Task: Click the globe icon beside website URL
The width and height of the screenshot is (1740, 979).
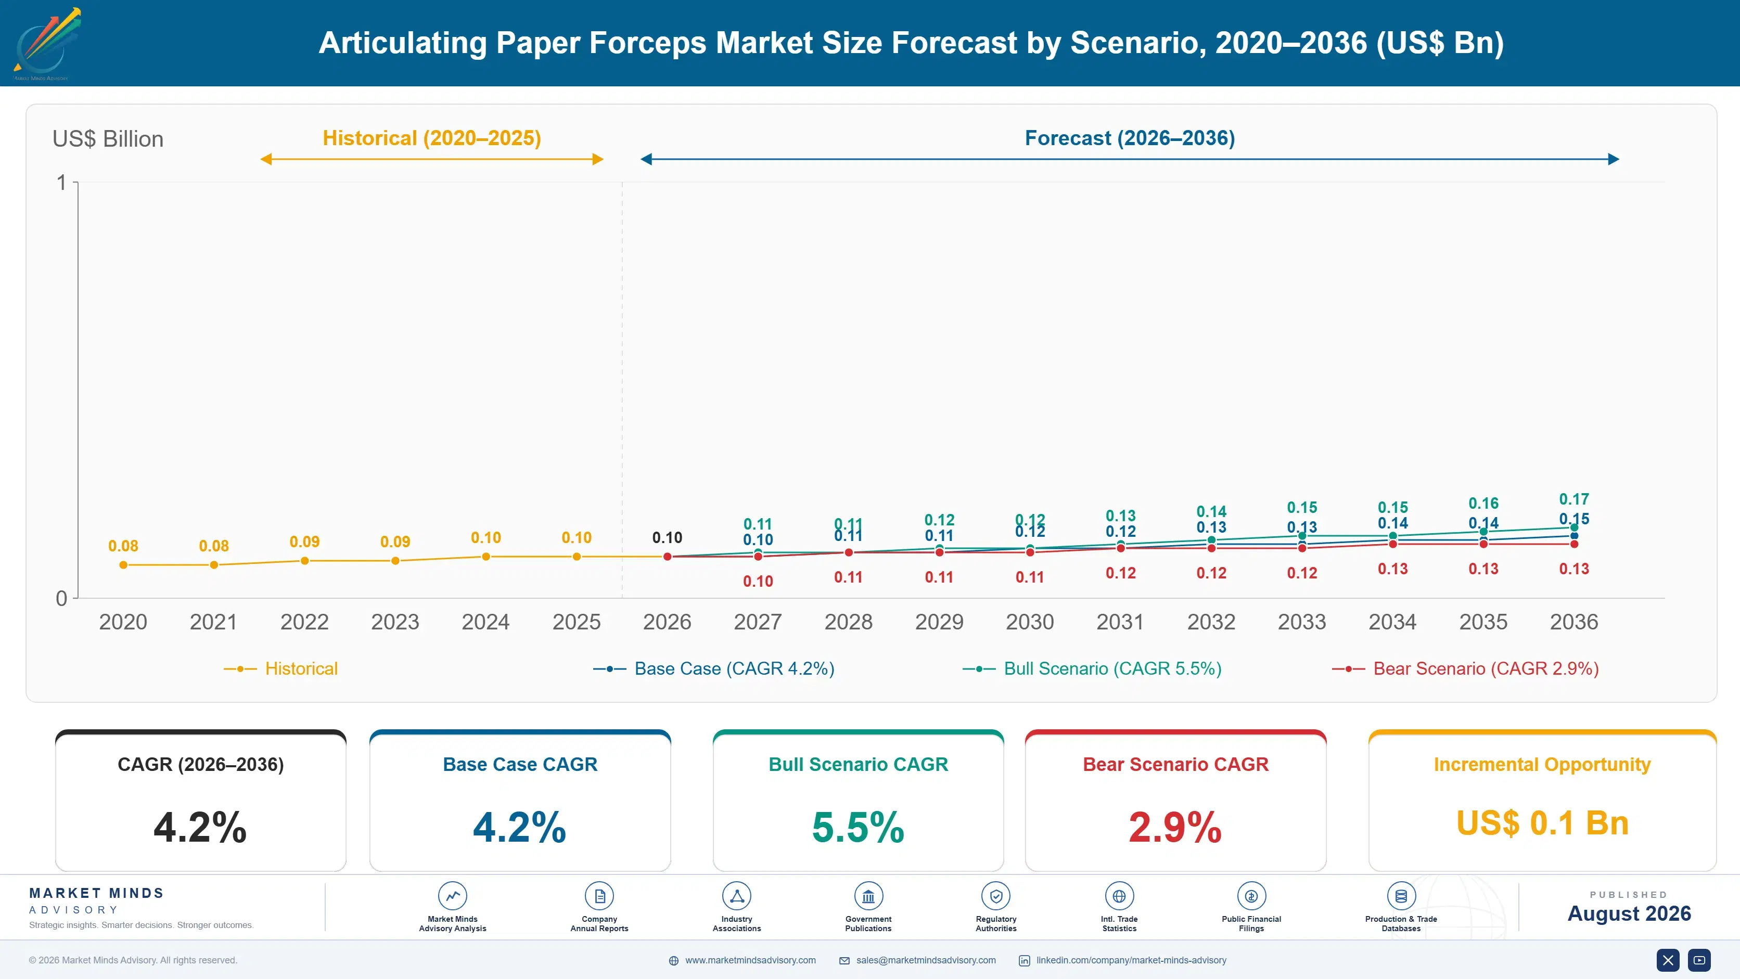Action: (x=673, y=961)
